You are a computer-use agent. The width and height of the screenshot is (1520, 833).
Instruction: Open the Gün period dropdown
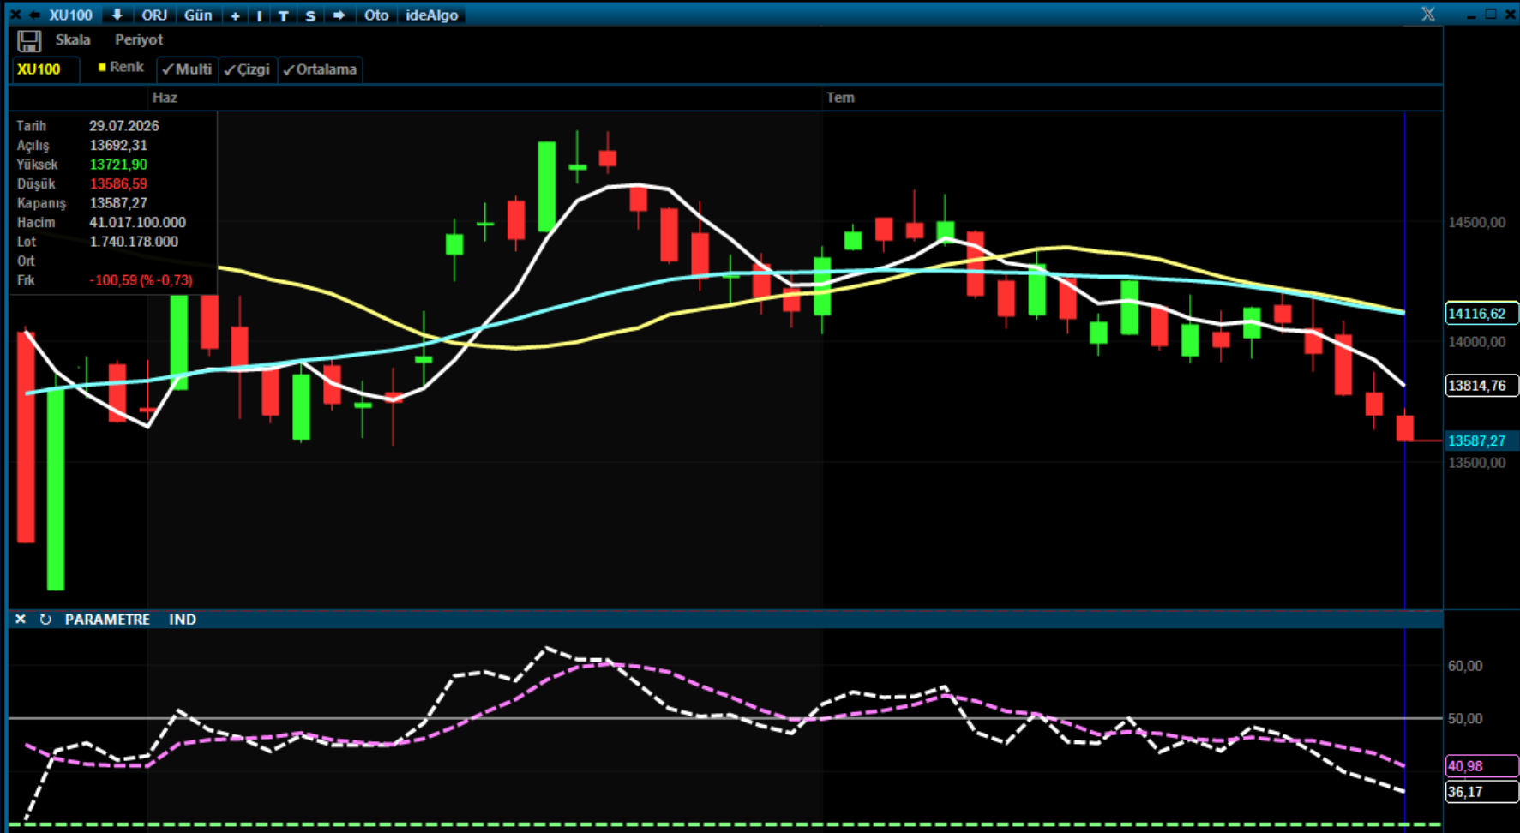click(x=198, y=15)
